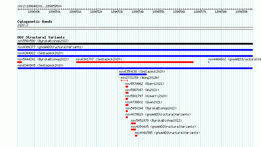This screenshot has height=147, width=261.
Task: Click the blue nsv4086377 variant bar
Action: click(135, 50)
